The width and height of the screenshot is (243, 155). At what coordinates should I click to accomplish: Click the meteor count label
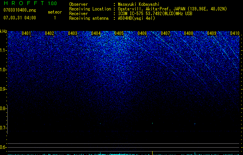[55, 12]
